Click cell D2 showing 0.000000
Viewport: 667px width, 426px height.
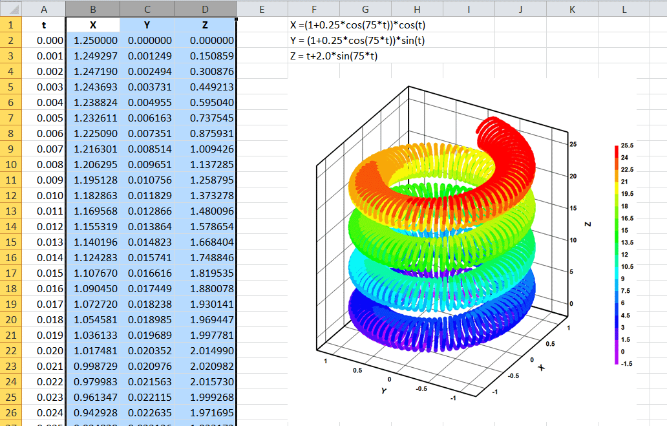pyautogui.click(x=205, y=40)
